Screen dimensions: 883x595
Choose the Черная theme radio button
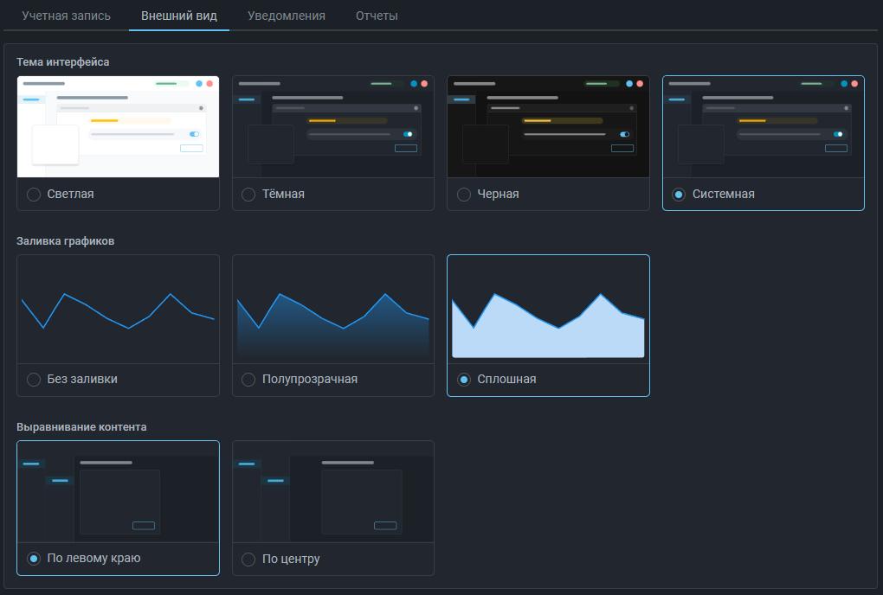[x=464, y=195]
